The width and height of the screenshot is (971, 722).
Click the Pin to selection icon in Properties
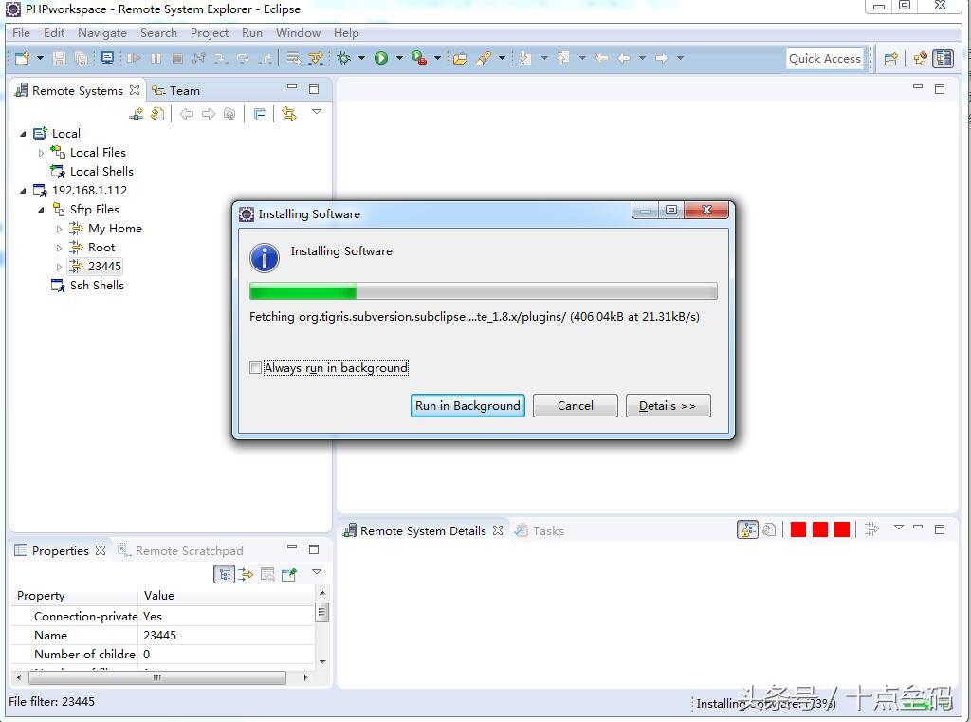pyautogui.click(x=289, y=575)
